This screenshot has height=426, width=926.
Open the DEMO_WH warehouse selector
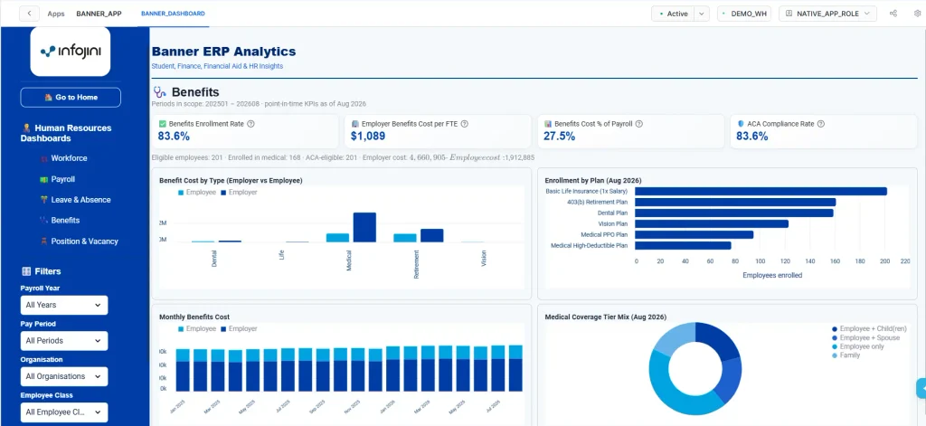point(744,14)
